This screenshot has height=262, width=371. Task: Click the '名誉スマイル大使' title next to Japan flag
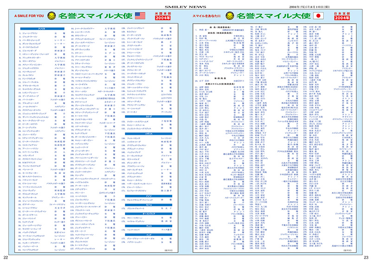pos(273,16)
